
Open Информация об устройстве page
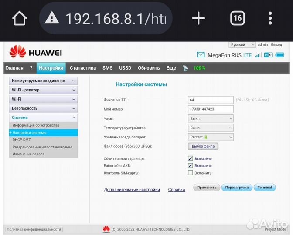tap(36, 125)
